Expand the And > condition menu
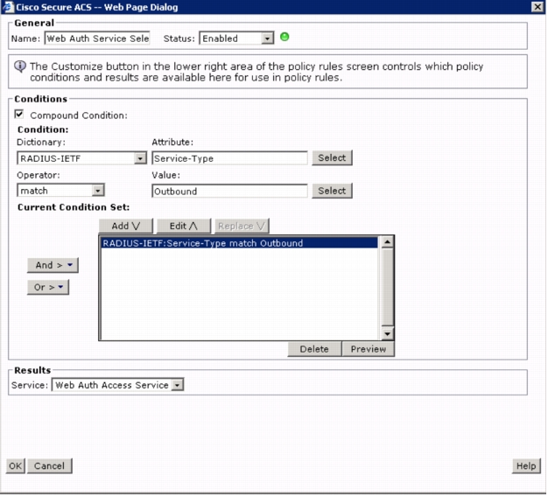The image size is (548, 496). click(x=53, y=265)
